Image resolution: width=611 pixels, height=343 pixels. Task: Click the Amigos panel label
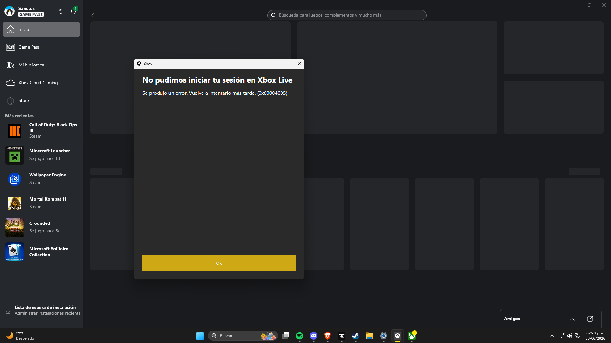512,319
